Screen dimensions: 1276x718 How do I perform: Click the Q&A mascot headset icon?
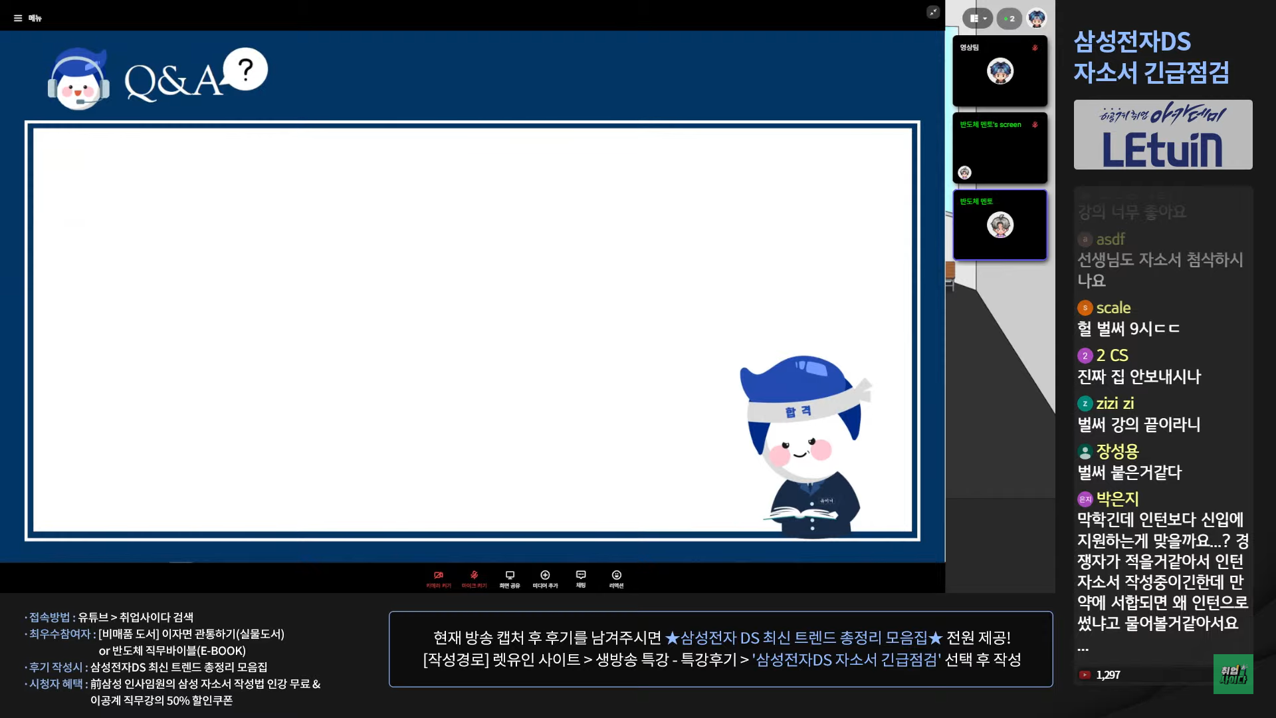tap(78, 80)
